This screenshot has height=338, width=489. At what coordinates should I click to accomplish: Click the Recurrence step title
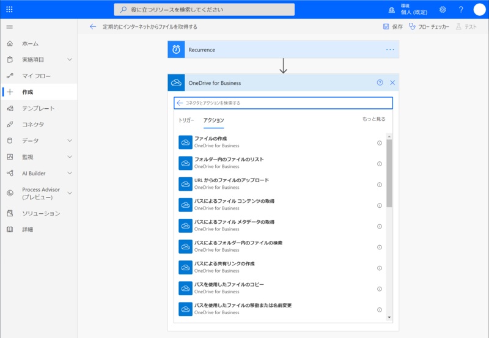coord(202,50)
